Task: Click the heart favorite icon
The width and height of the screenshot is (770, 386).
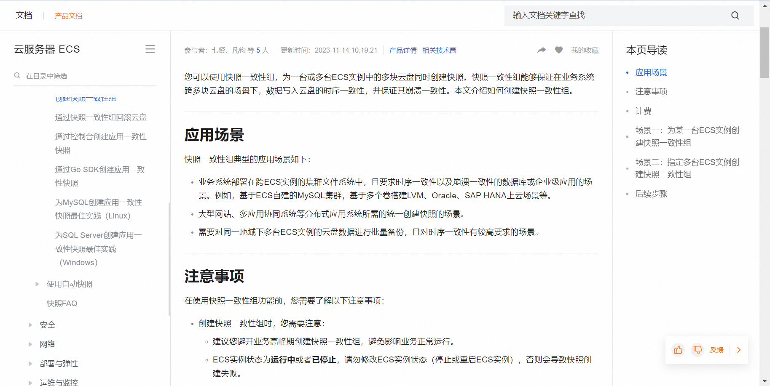Action: (x=559, y=50)
